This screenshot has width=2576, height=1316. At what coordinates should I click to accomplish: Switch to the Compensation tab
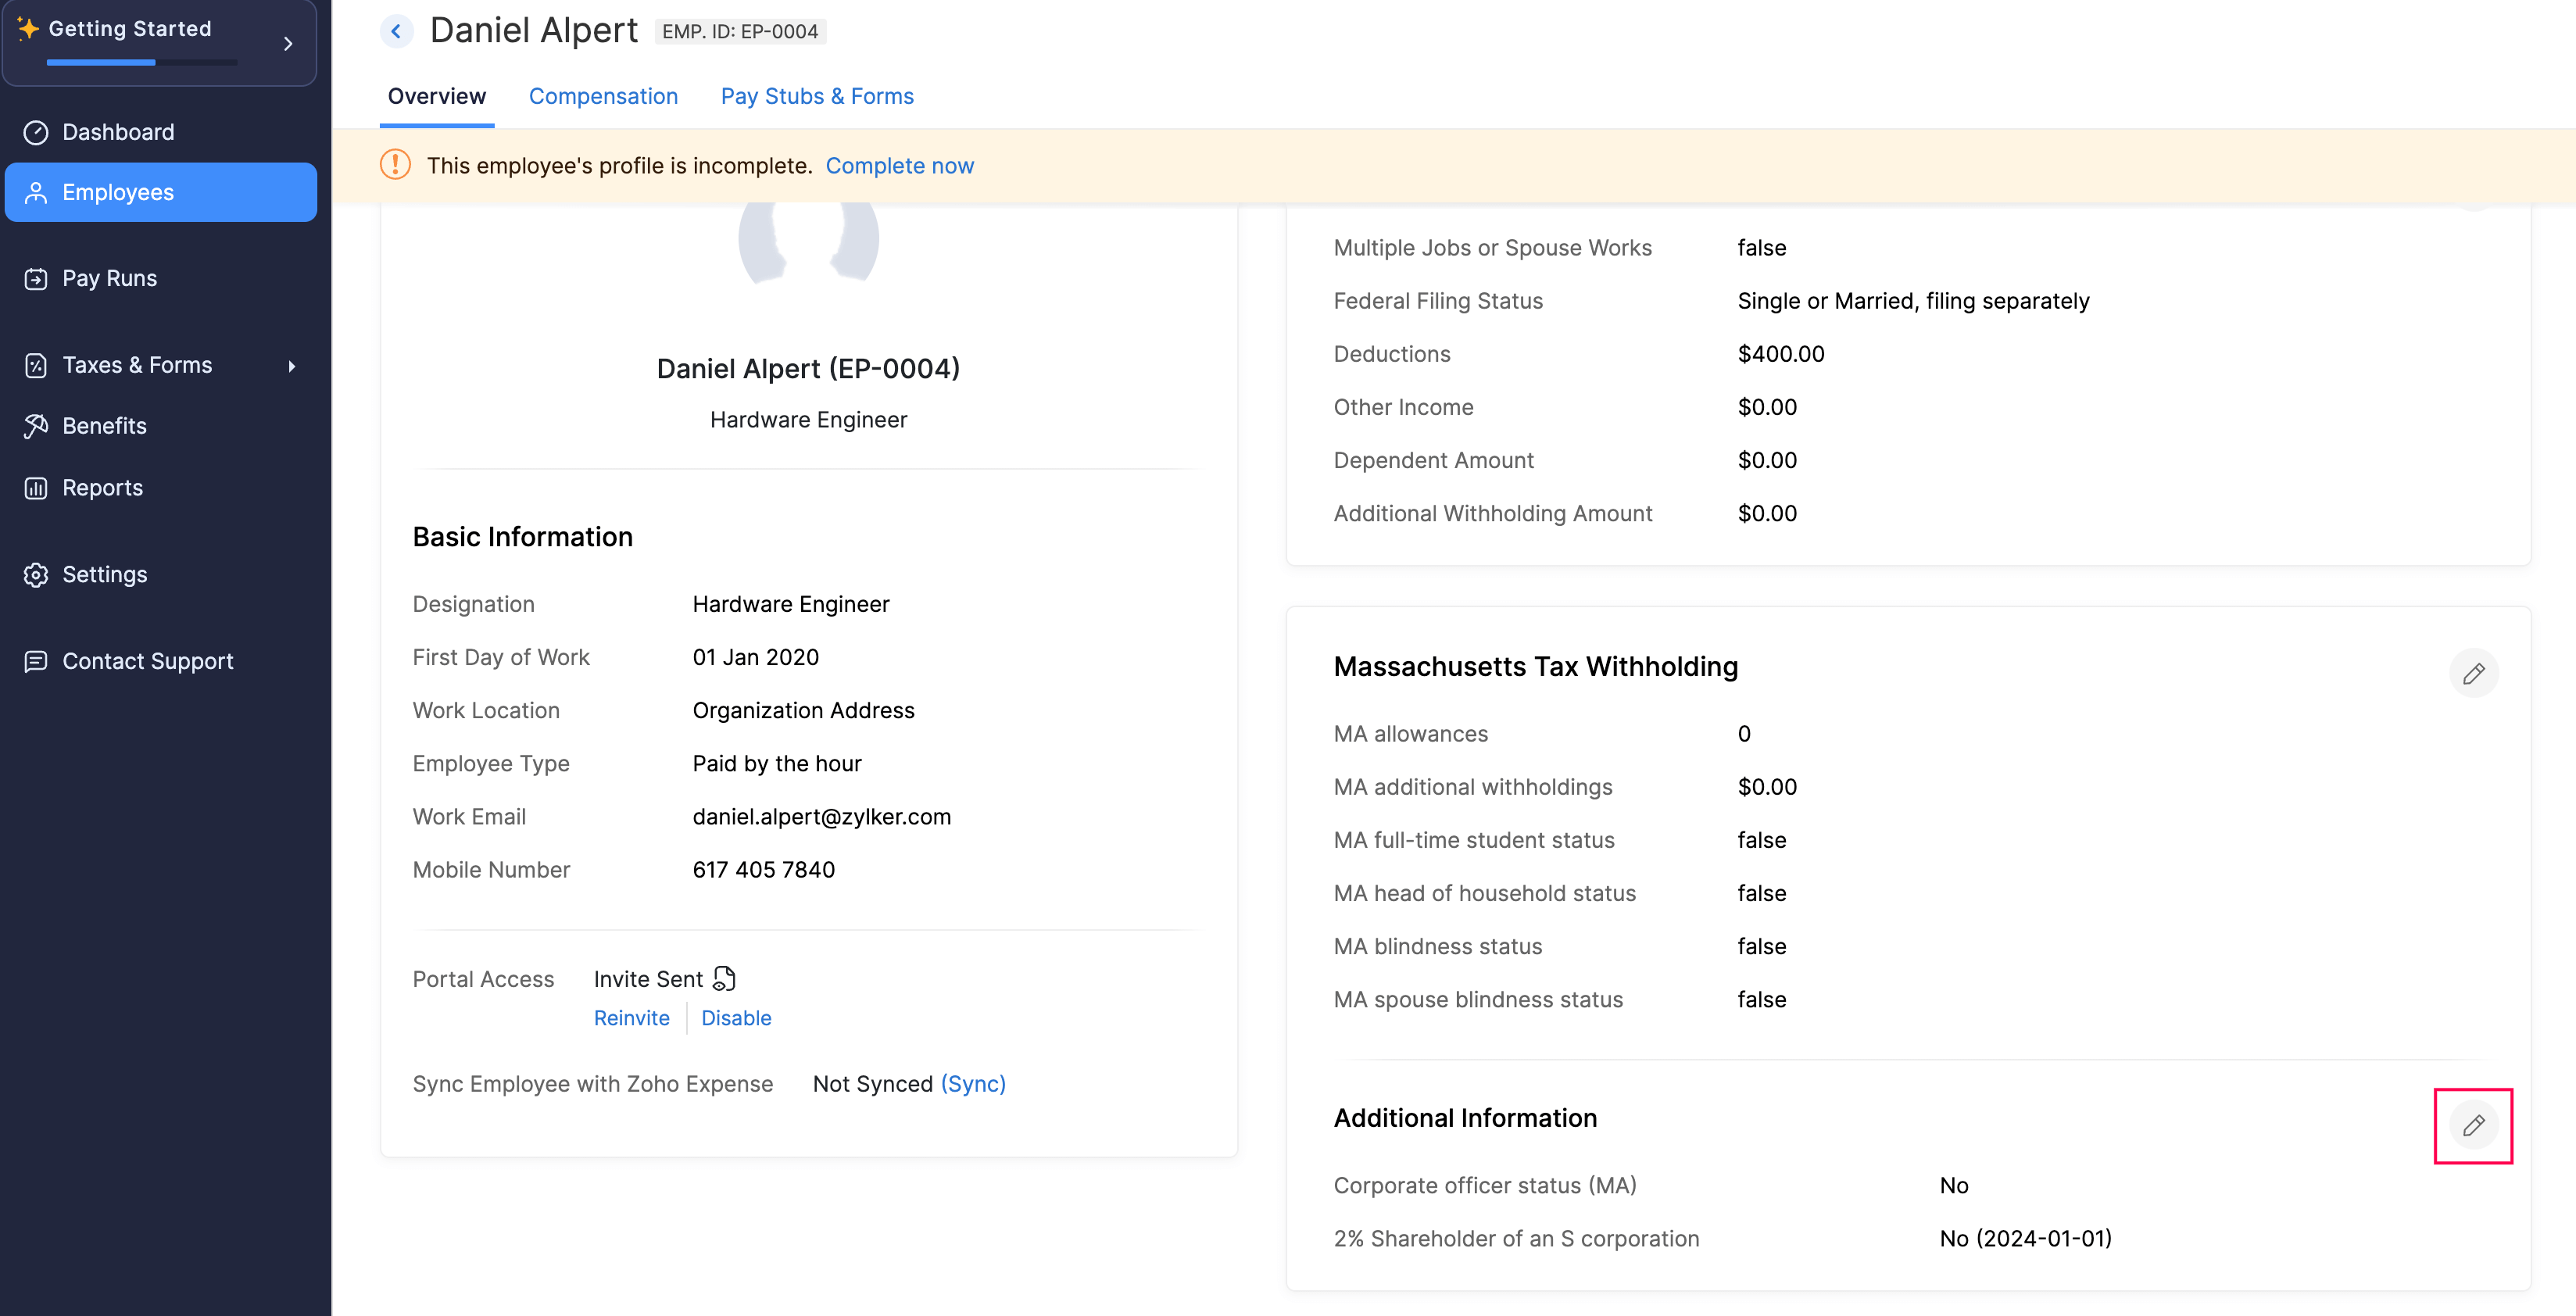tap(603, 96)
